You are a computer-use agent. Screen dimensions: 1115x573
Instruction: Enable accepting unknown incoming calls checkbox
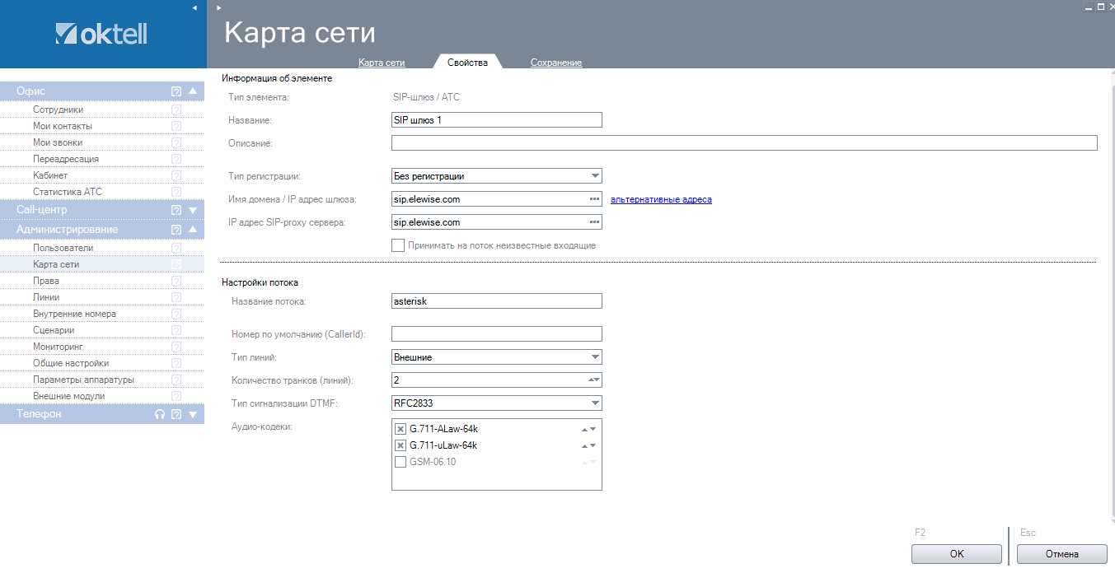398,245
